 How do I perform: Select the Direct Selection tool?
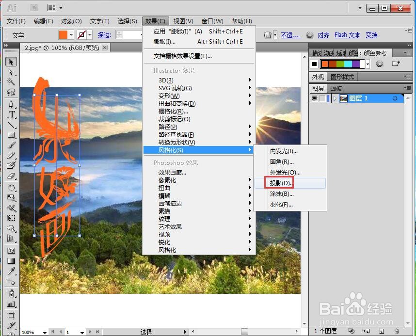point(11,72)
